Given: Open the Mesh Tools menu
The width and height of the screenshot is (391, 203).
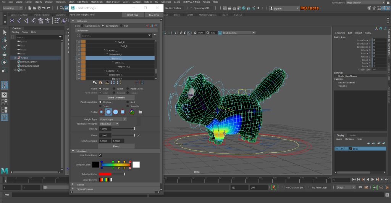Looking at the screenshot, I should (x=97, y=2).
